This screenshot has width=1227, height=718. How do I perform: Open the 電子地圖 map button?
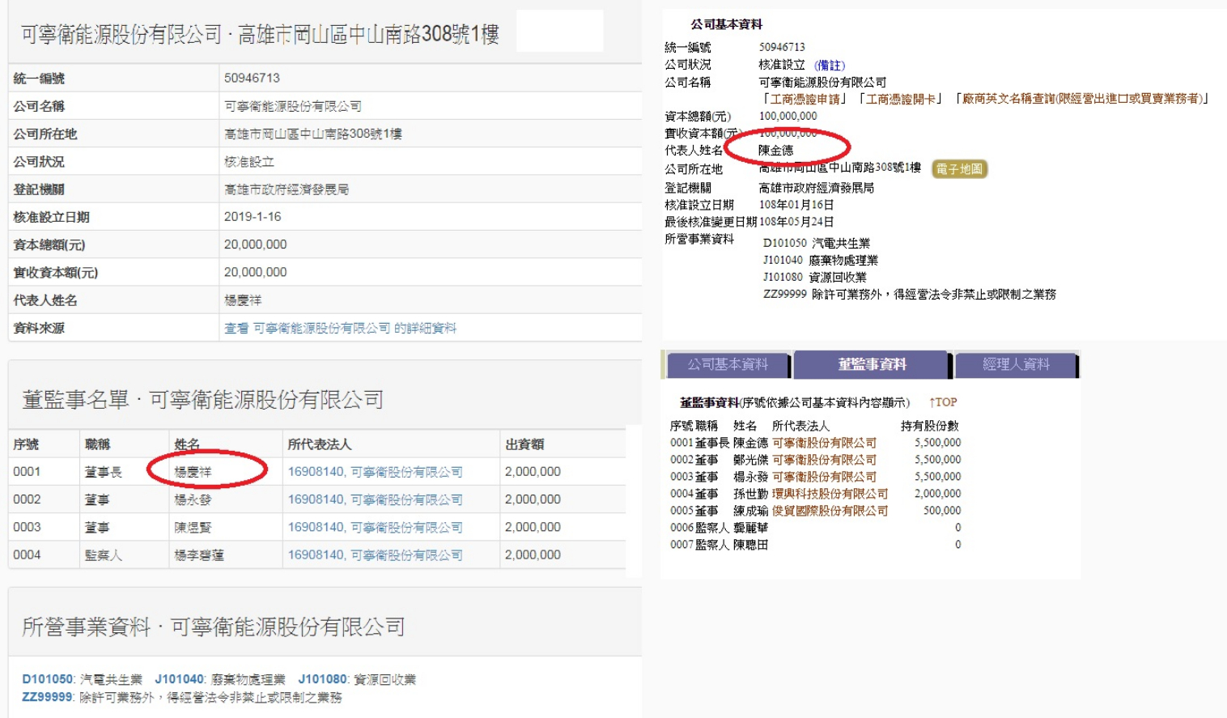click(959, 169)
